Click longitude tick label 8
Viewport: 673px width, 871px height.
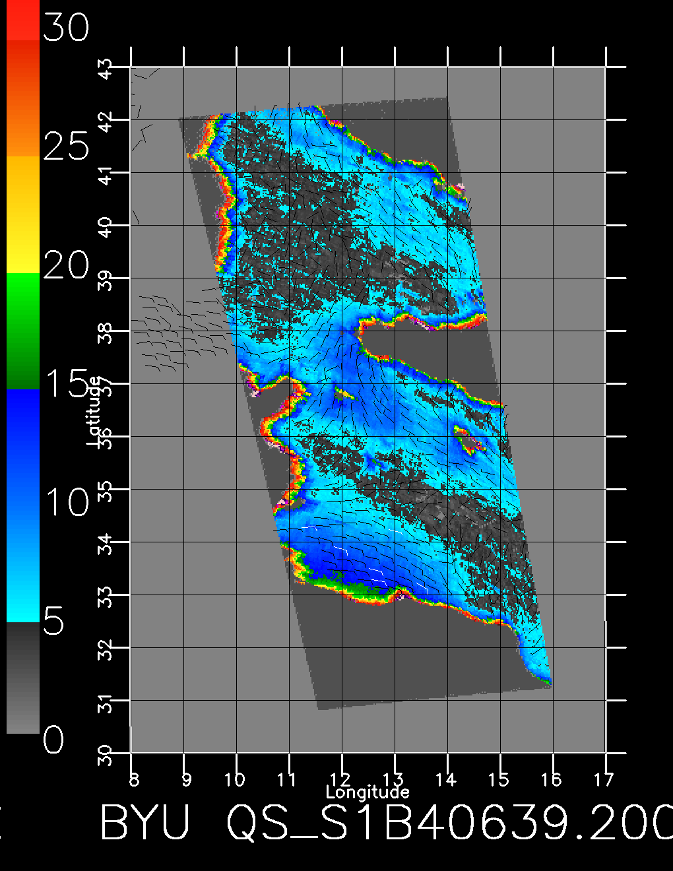tap(134, 780)
